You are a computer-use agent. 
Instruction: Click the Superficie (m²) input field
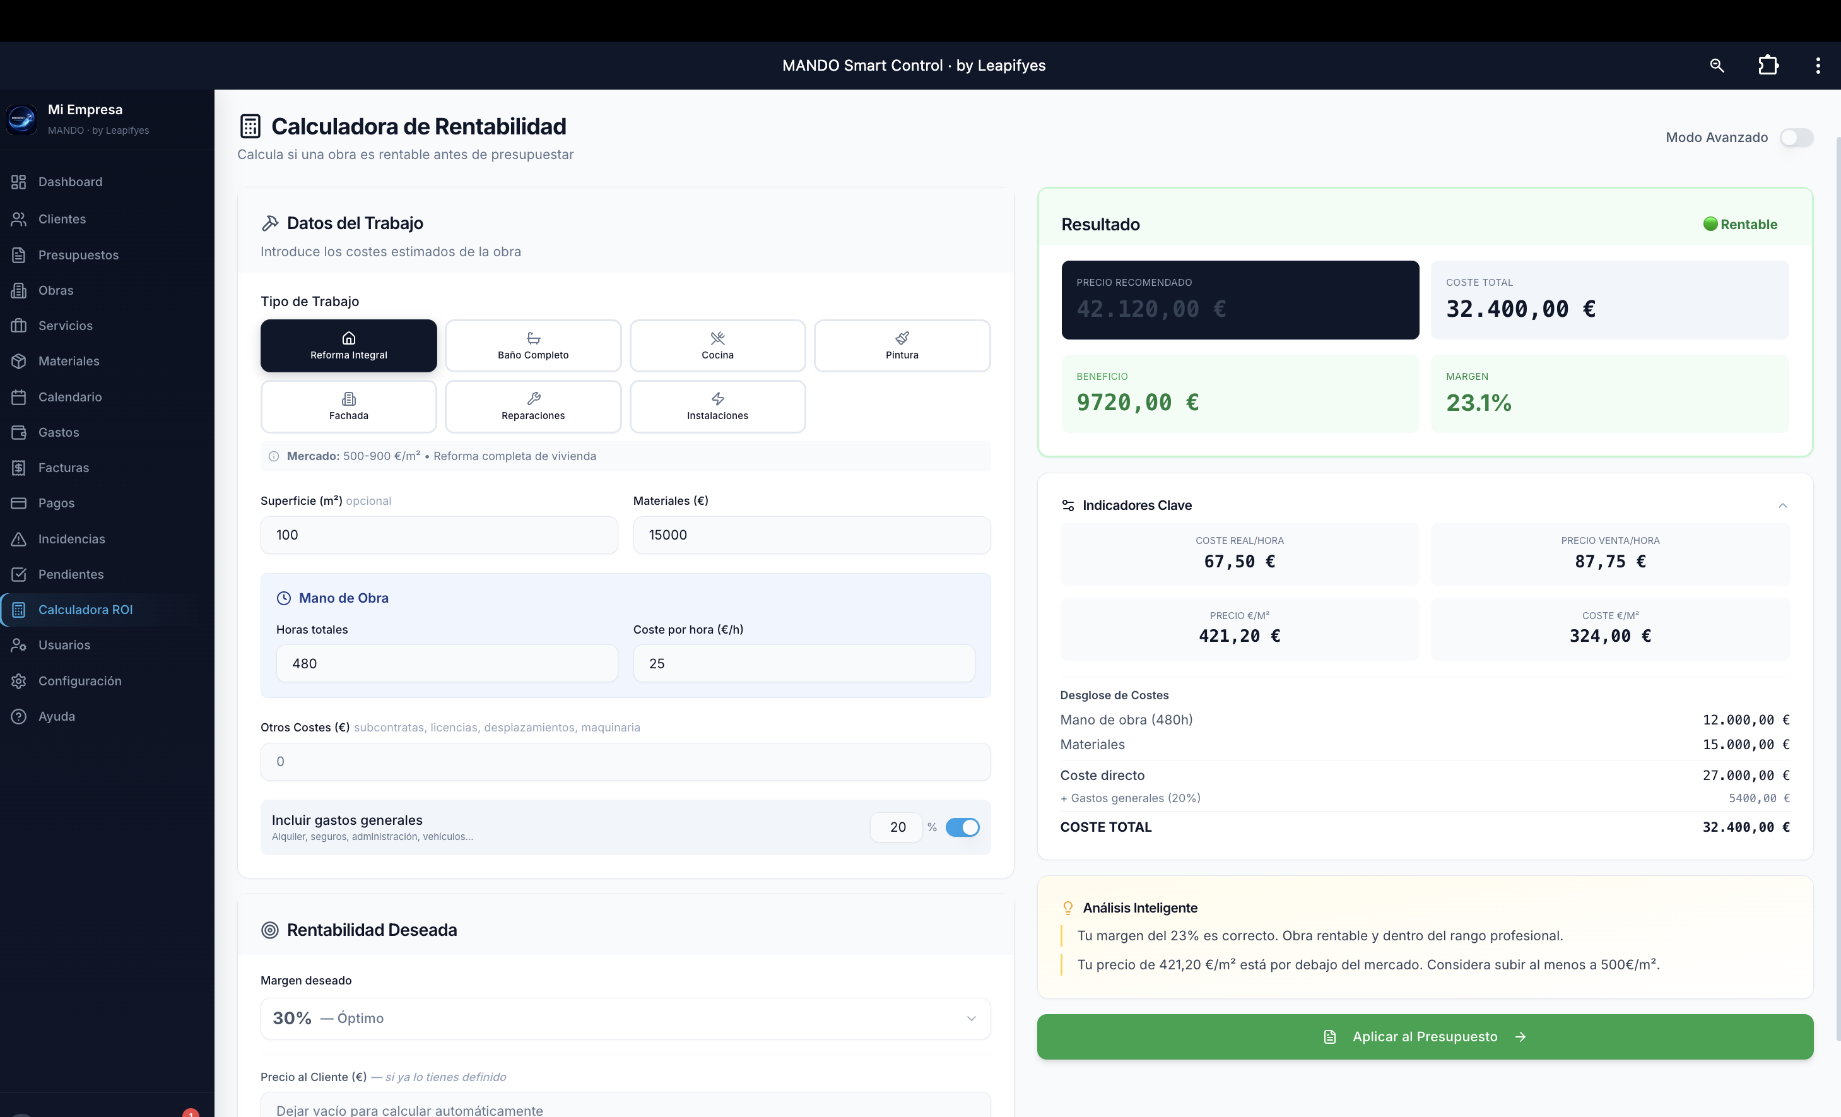point(439,535)
